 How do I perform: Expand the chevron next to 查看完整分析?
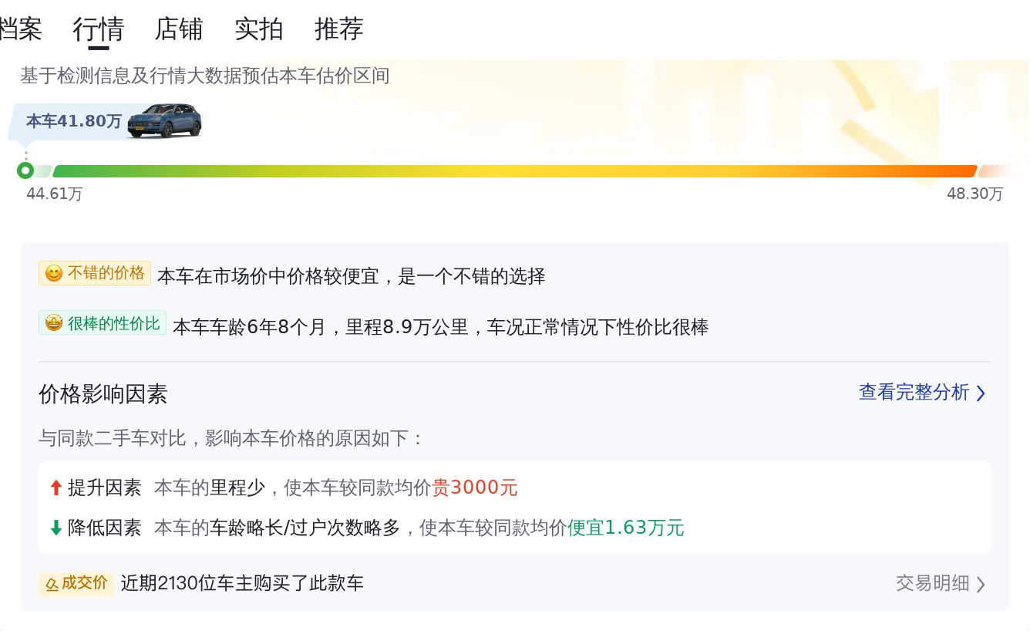981,393
